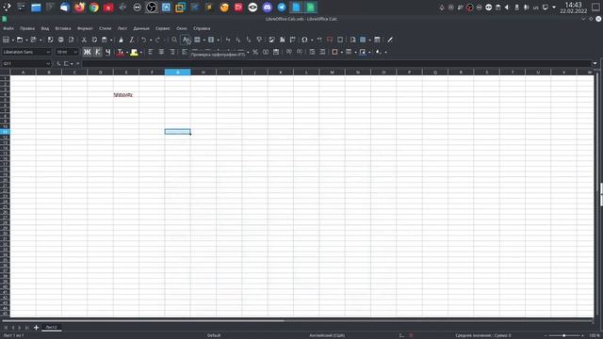Add a new sheet with plus button
Screen dimensions: 603x339
[x=36, y=328]
